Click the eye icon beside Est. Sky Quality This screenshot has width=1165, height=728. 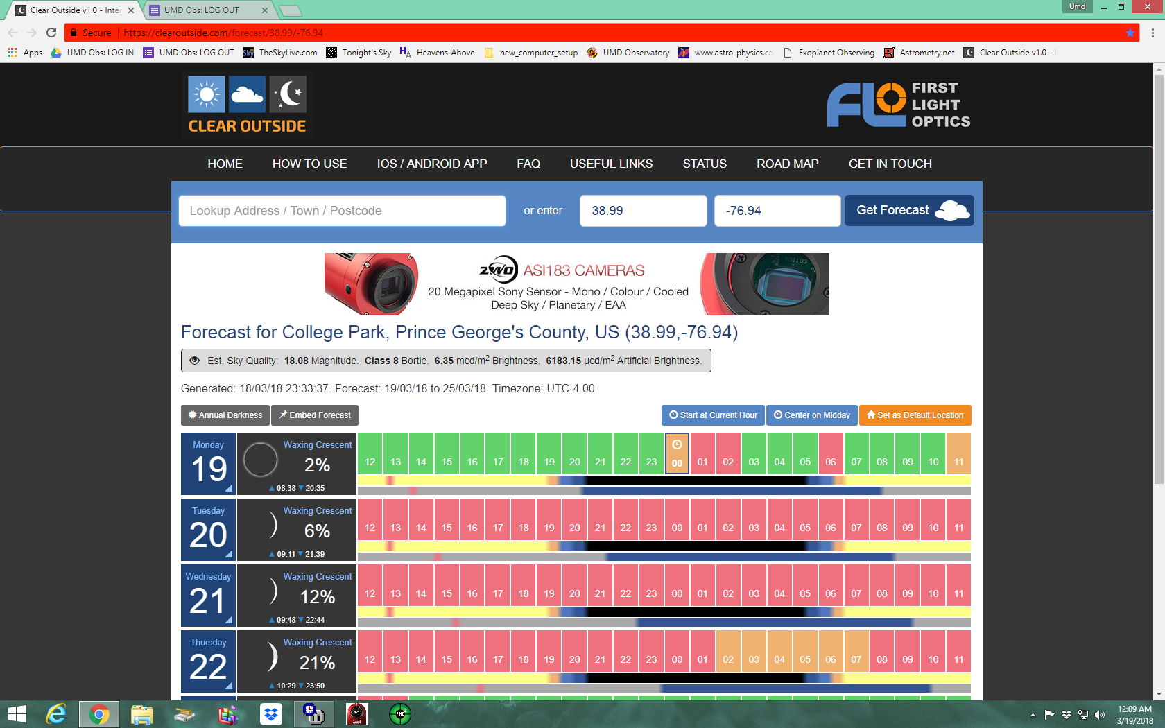click(x=195, y=361)
